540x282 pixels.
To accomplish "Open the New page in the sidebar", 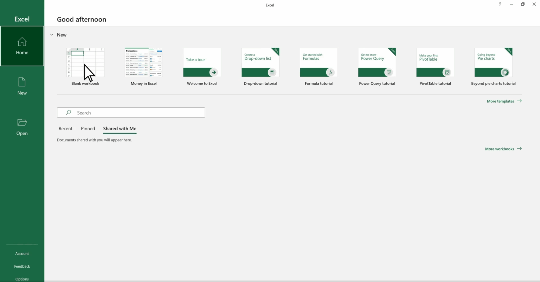I will (22, 86).
